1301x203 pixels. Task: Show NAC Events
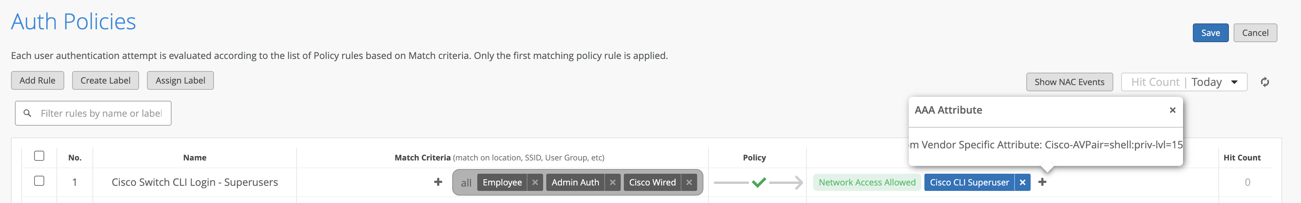(x=1069, y=82)
